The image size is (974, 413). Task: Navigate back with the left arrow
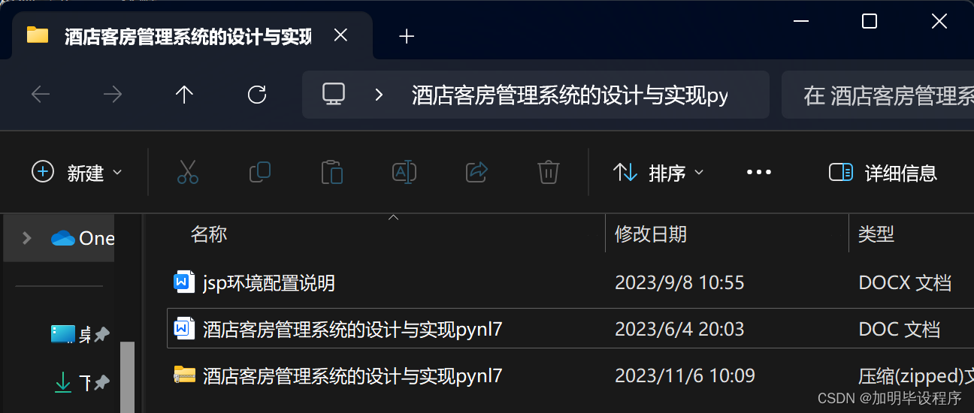41,95
